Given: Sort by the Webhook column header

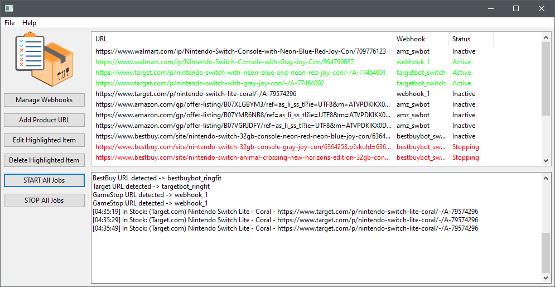Looking at the screenshot, I should tap(421, 39).
